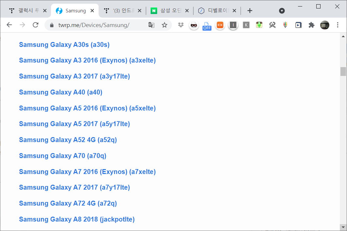Viewport: 347px width, 231px height.
Task: Bookmark this page with the star icon
Action: 164,25
